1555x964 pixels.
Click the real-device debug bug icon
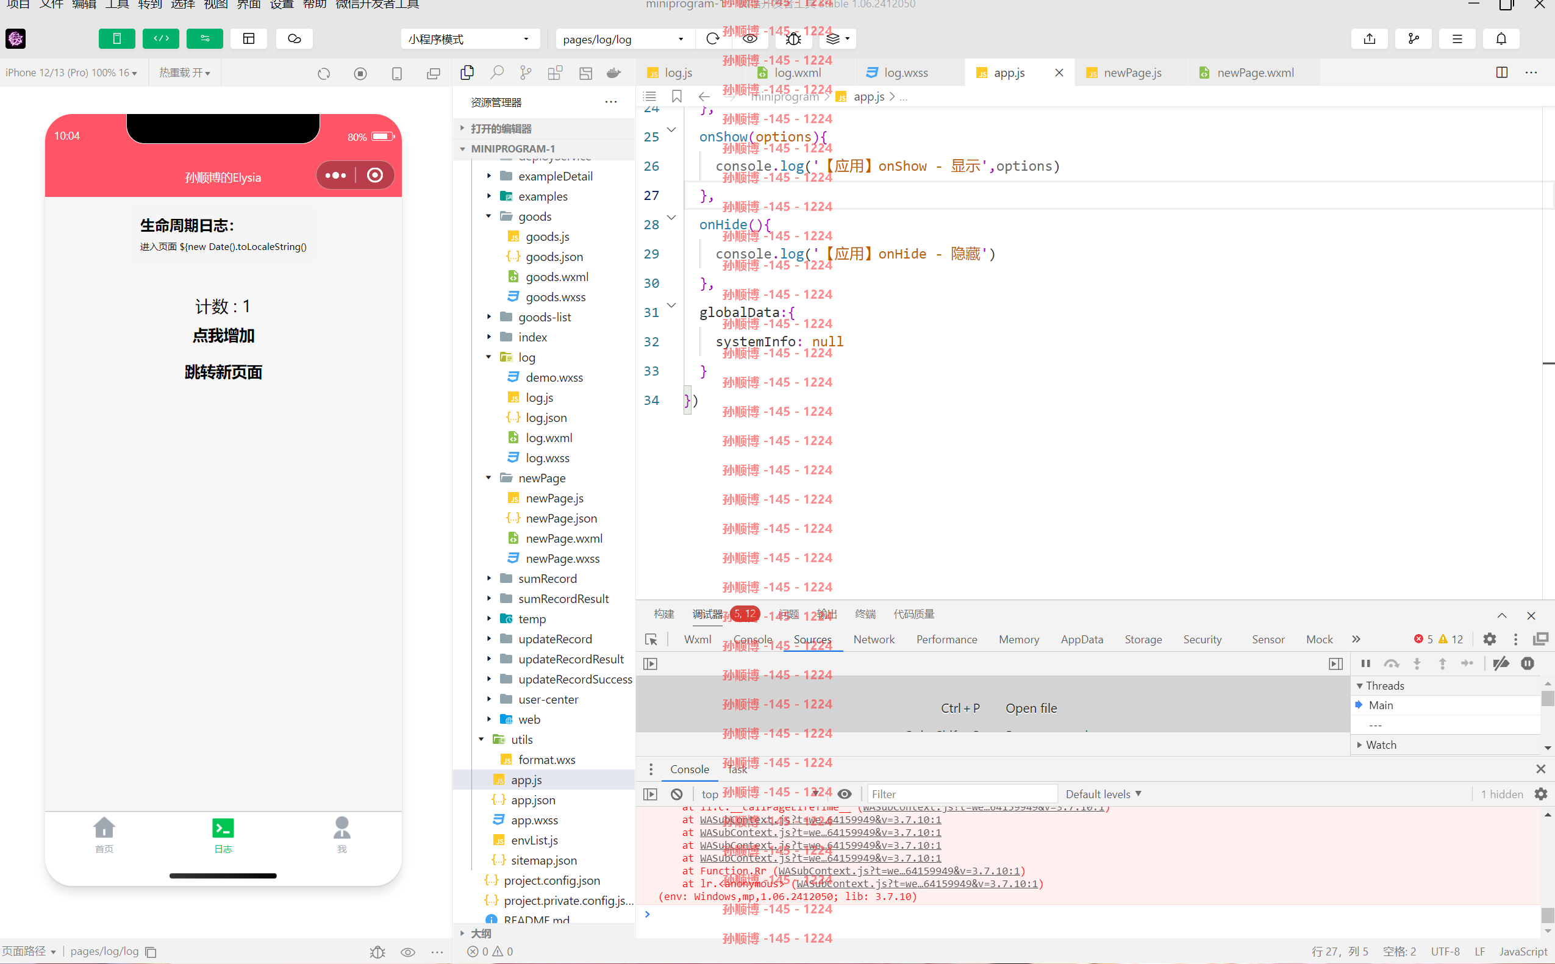793,39
